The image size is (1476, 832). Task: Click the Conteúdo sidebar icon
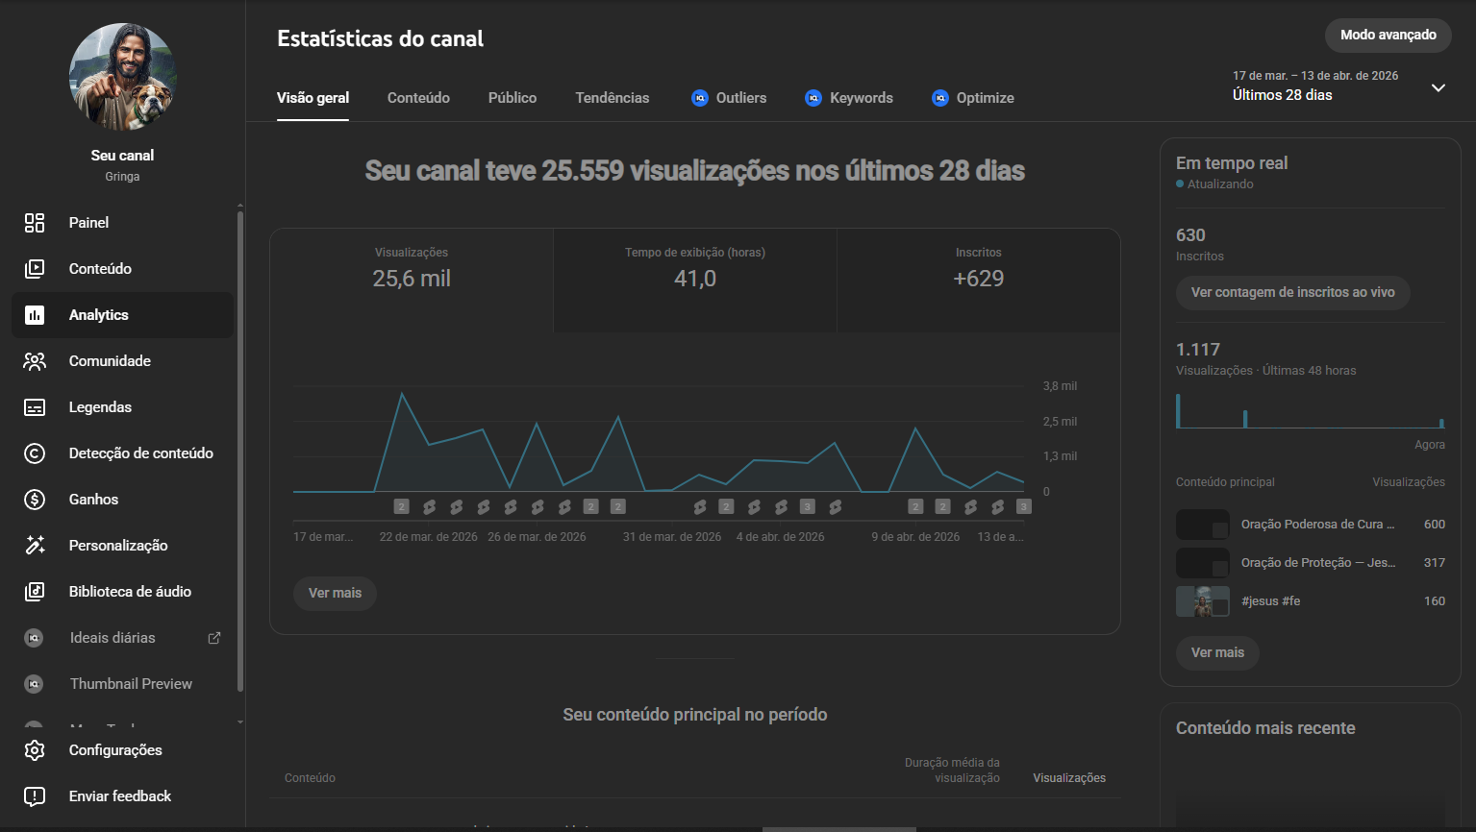click(35, 269)
